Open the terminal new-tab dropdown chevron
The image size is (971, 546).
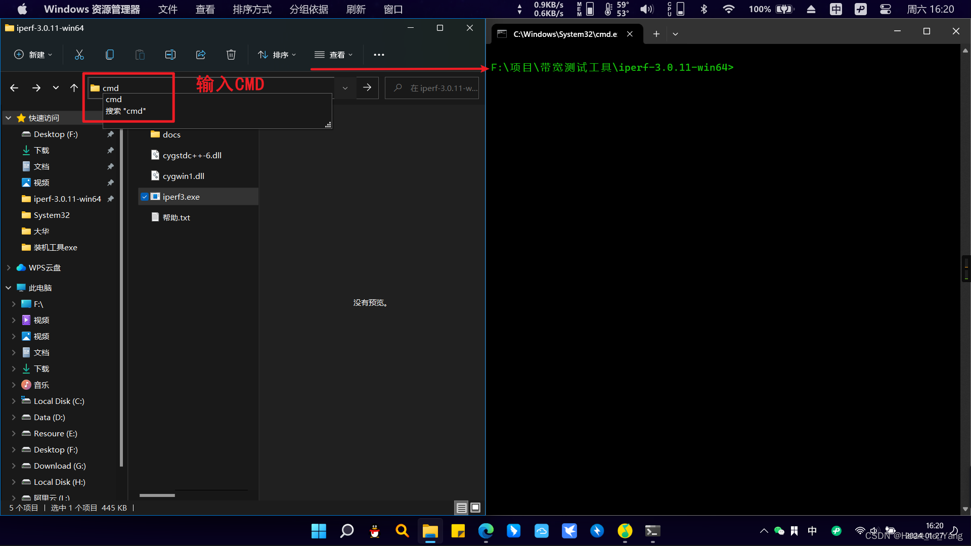click(675, 34)
